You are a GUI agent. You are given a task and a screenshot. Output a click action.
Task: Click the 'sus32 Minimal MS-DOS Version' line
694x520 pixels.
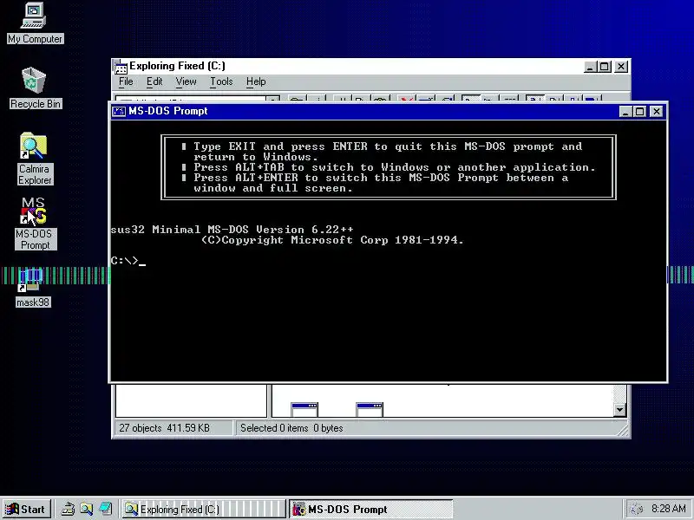click(232, 230)
